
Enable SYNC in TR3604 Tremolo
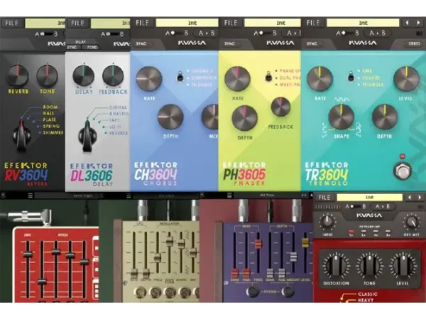click(x=313, y=43)
